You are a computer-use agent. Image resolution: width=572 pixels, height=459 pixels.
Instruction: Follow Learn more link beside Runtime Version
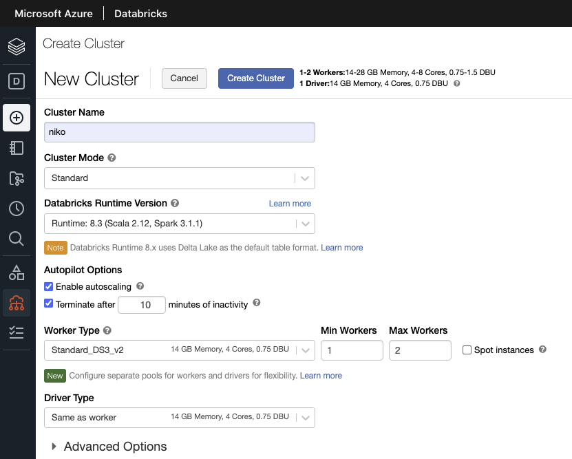[290, 204]
